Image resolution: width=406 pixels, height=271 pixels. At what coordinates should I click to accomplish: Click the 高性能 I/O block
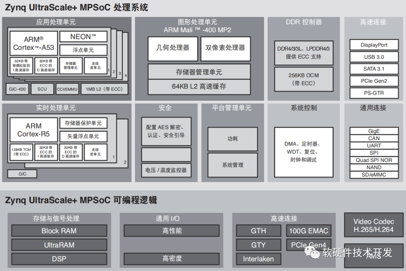point(172,231)
